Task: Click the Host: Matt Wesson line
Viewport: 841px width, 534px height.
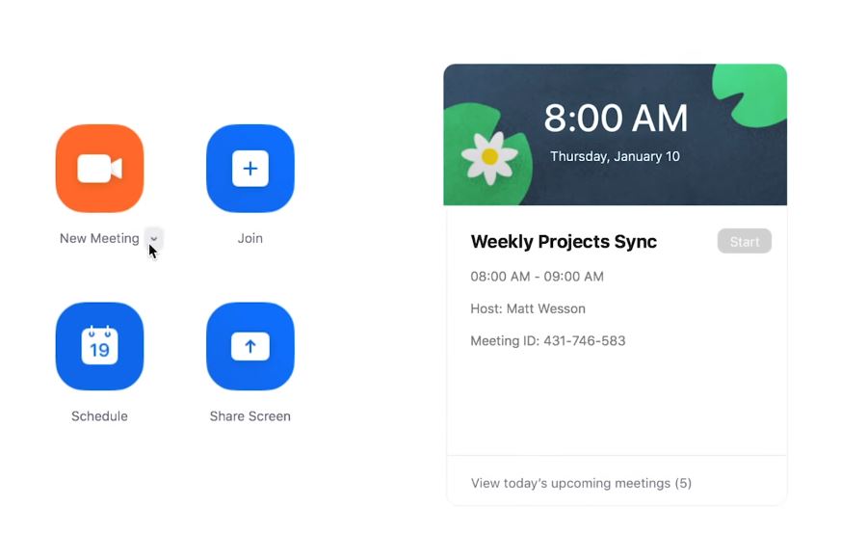Action: point(528,308)
